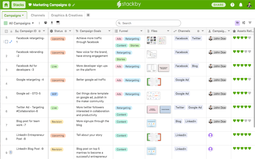Screen dimensions: 255x159
Task: Open file thumbnail in Facebook rebranding -2 row
Action: click(x=152, y=54)
